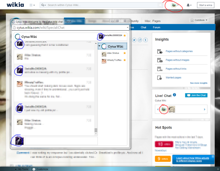This screenshot has height=171, width=220.
Task: Click the Pages without categories icon
Action: click(x=160, y=51)
